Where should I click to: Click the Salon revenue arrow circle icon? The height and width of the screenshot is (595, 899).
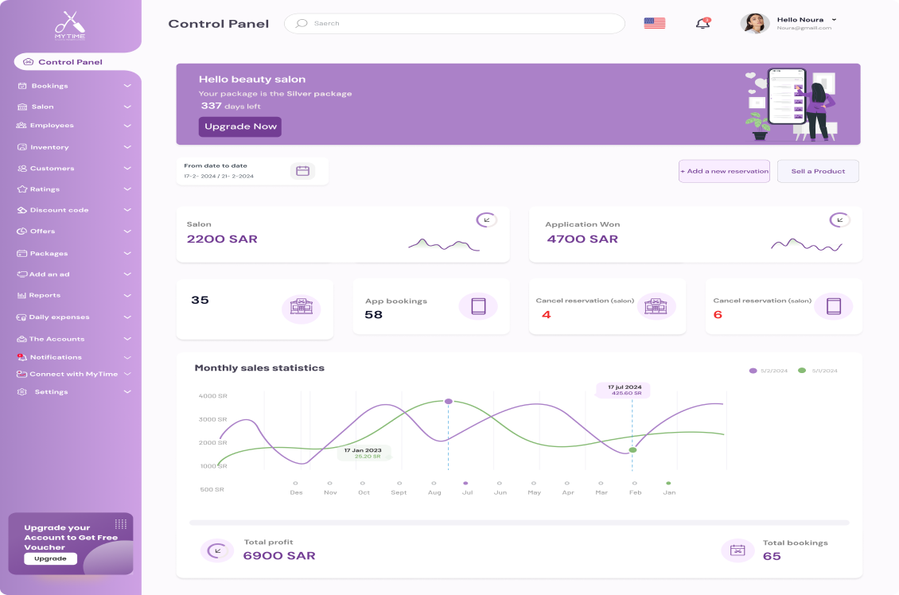486,220
